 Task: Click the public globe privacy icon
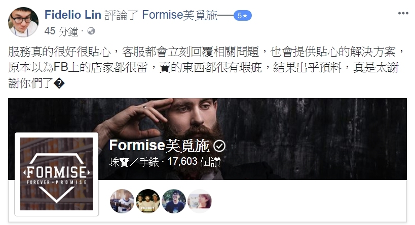[x=91, y=31]
